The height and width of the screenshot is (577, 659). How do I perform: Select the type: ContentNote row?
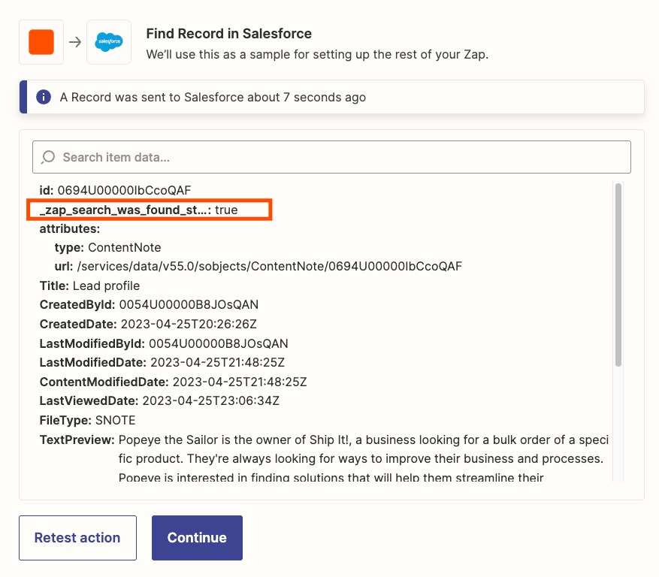[107, 247]
